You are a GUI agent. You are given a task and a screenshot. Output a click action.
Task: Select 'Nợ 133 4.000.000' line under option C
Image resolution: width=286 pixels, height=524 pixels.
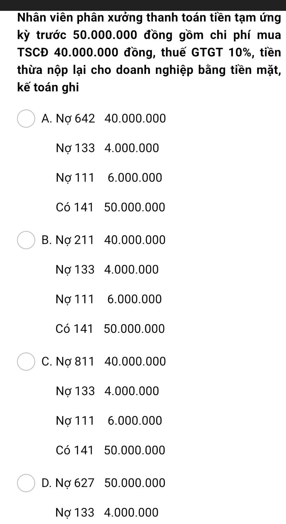point(107,391)
